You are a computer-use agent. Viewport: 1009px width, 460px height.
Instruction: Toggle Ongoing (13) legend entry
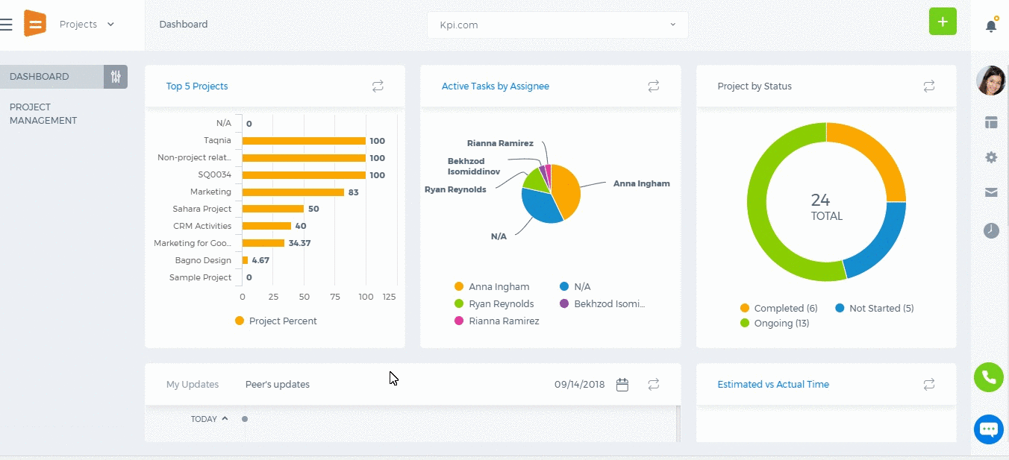[775, 324]
